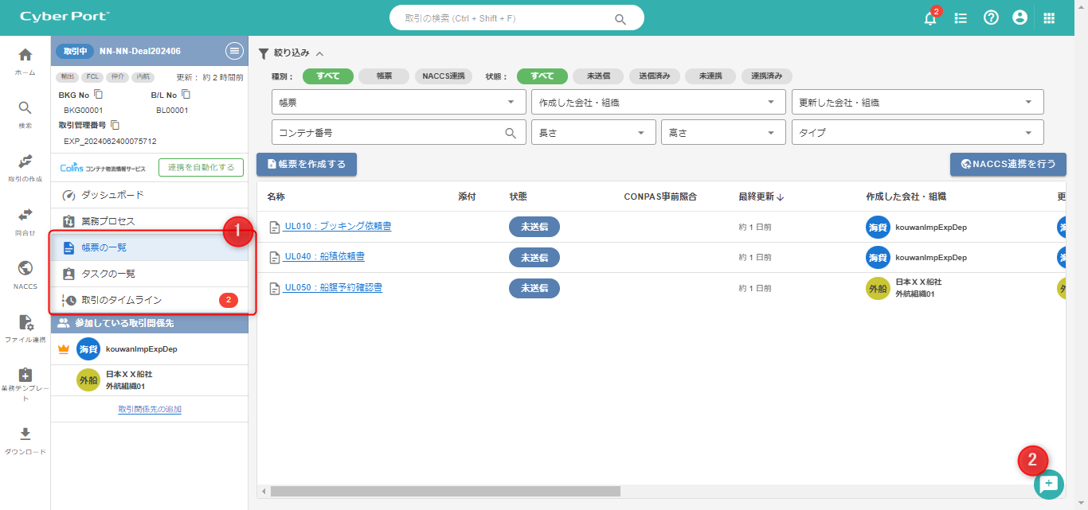Select the NACCS連携 type filter chip
Viewport: 1088px width, 510px height.
(444, 76)
